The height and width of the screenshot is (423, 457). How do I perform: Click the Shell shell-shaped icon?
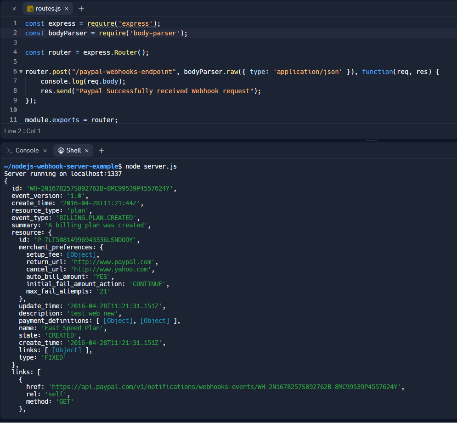tap(61, 151)
